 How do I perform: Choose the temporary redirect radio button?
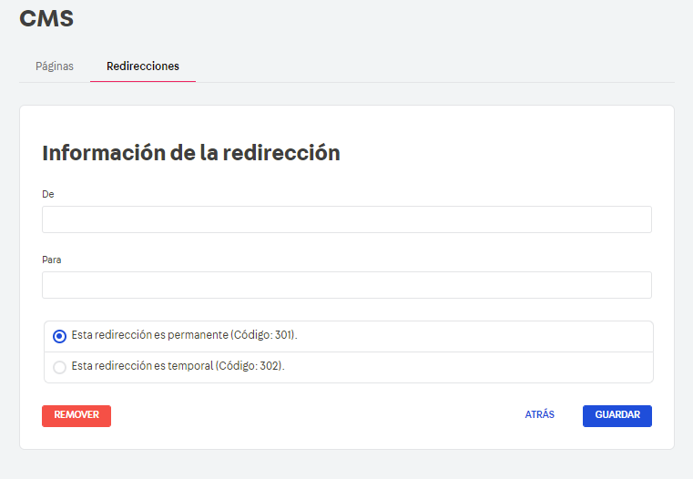(59, 367)
